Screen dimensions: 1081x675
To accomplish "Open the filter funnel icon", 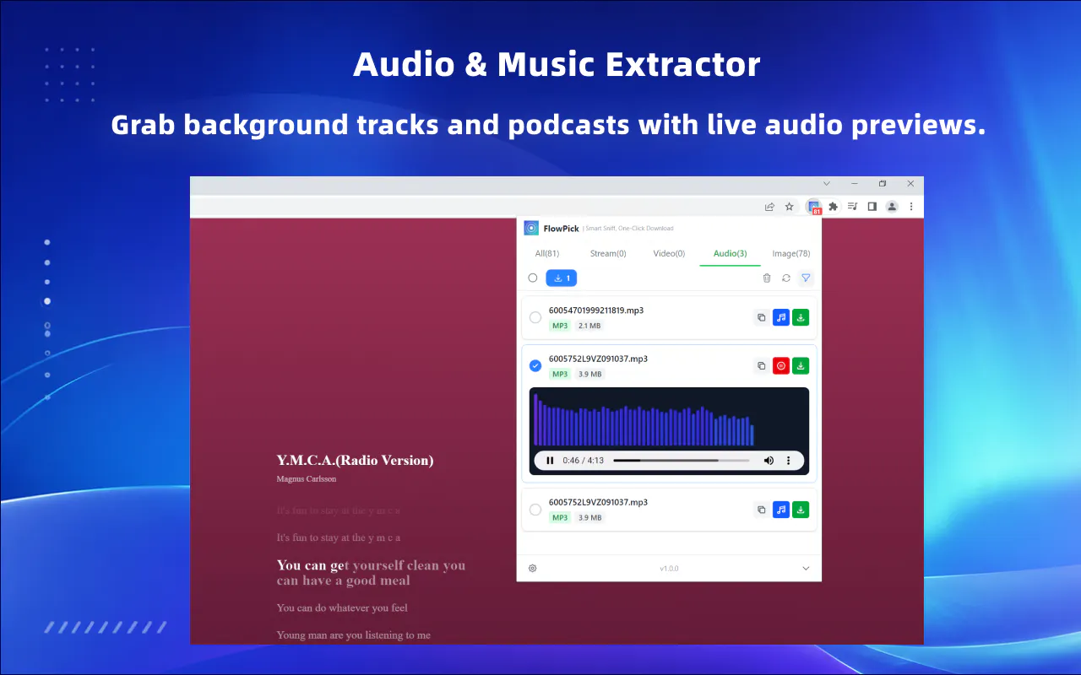I will pyautogui.click(x=806, y=278).
